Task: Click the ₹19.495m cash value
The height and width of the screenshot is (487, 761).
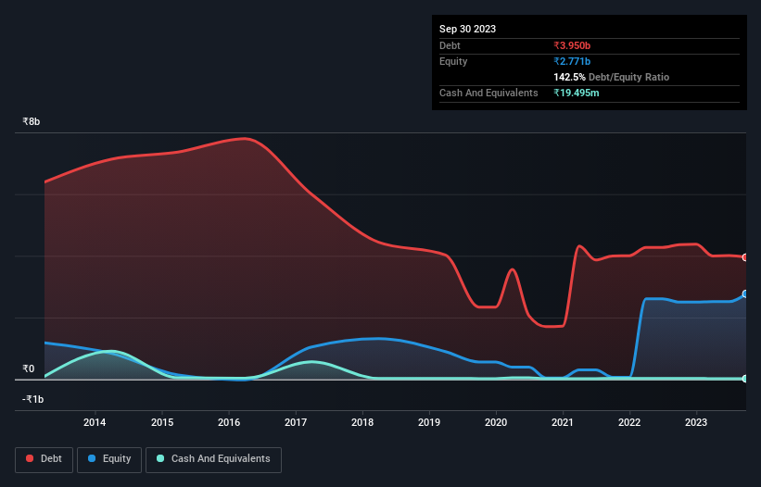Action: pos(577,93)
